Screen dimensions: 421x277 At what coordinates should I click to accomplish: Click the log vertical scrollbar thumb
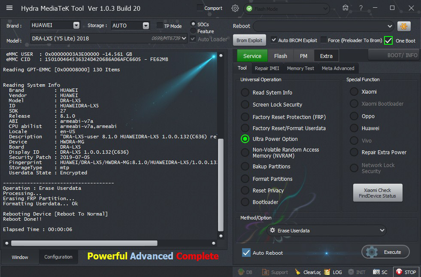221,185
